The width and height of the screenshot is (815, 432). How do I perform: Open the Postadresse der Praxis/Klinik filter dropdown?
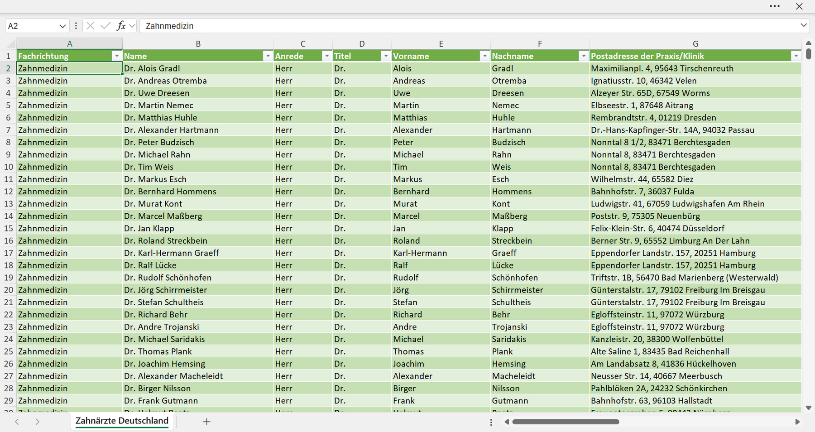pyautogui.click(x=796, y=56)
